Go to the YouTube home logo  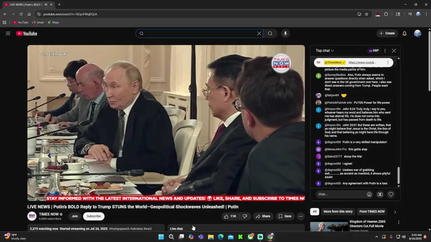tap(27, 33)
